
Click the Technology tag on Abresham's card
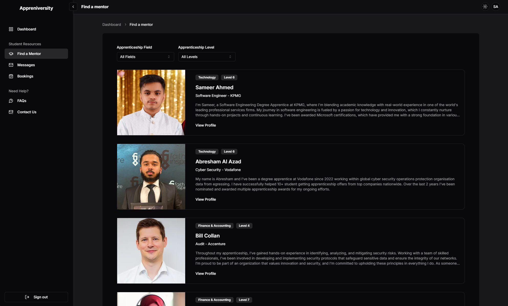click(x=207, y=152)
